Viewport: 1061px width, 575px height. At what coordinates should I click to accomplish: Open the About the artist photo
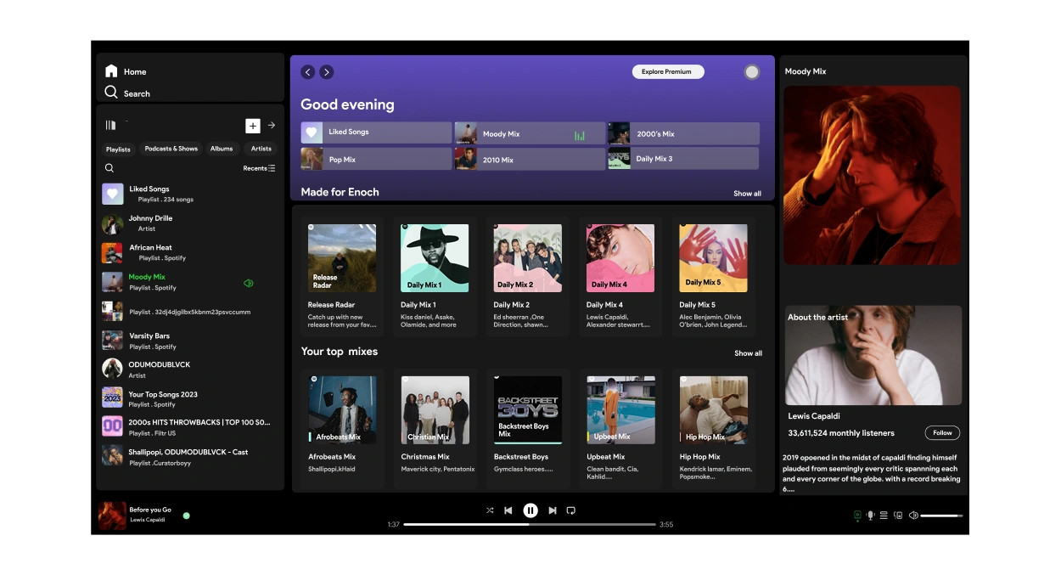click(x=873, y=355)
